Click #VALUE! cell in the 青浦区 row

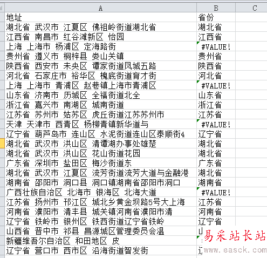coord(216,85)
